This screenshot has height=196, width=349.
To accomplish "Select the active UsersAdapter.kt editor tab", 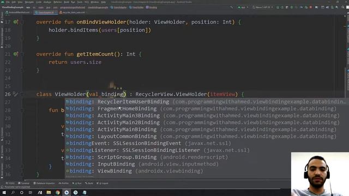I will (46, 13).
